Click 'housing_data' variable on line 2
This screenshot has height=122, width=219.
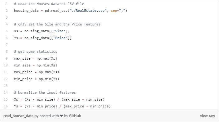26,11
